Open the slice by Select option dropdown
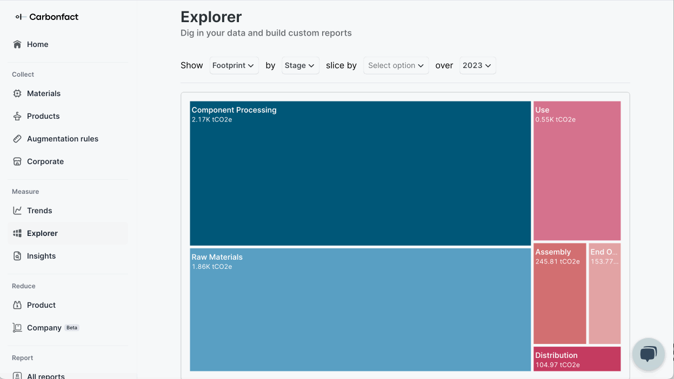 click(396, 65)
